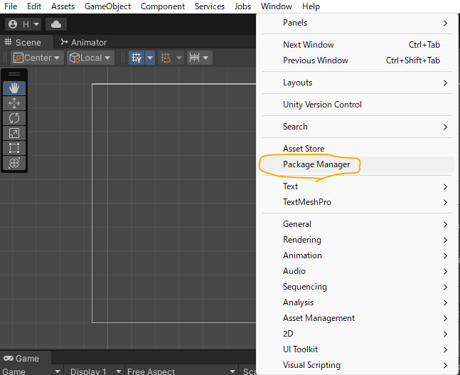Select the Rotate tool
Image resolution: width=460 pixels, height=375 pixels.
pyautogui.click(x=14, y=118)
